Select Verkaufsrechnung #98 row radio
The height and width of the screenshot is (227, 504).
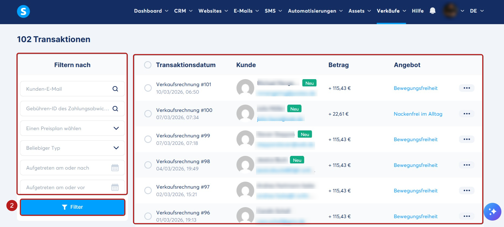148,165
